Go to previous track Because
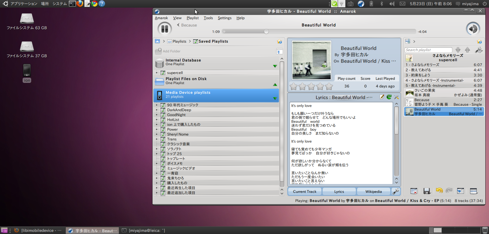 tap(187, 25)
